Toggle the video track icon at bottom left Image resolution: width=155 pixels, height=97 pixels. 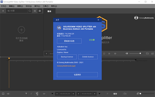coord(3,94)
